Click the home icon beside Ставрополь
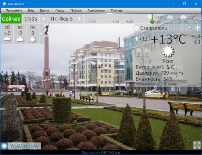This screenshot has height=155, width=202. [x=137, y=28]
